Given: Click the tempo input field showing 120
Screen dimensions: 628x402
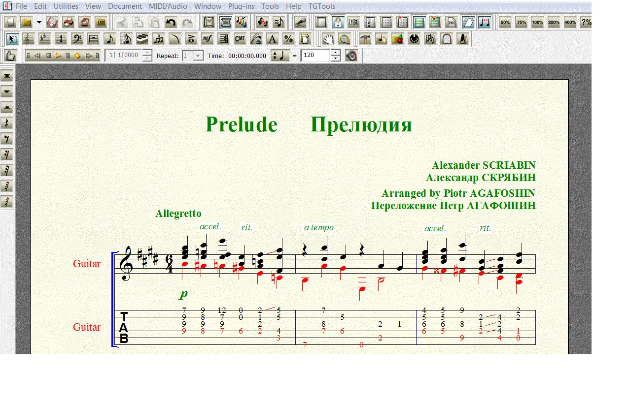Looking at the screenshot, I should 315,56.
